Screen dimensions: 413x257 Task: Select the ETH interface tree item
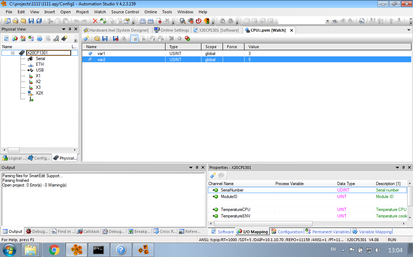click(x=40, y=64)
